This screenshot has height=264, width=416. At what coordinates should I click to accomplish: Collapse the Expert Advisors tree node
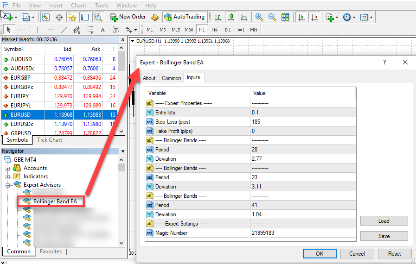7,185
